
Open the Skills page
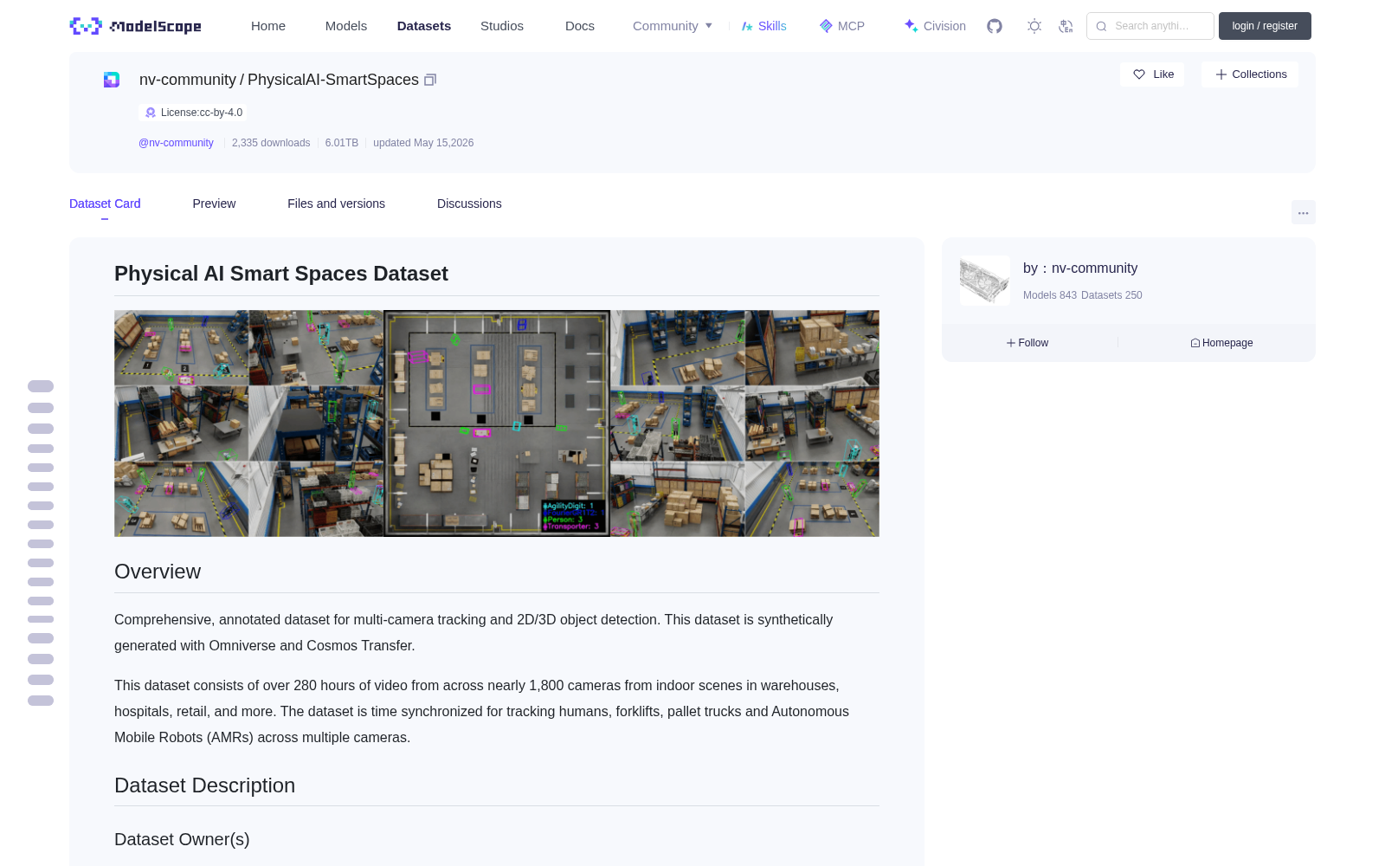point(764,26)
